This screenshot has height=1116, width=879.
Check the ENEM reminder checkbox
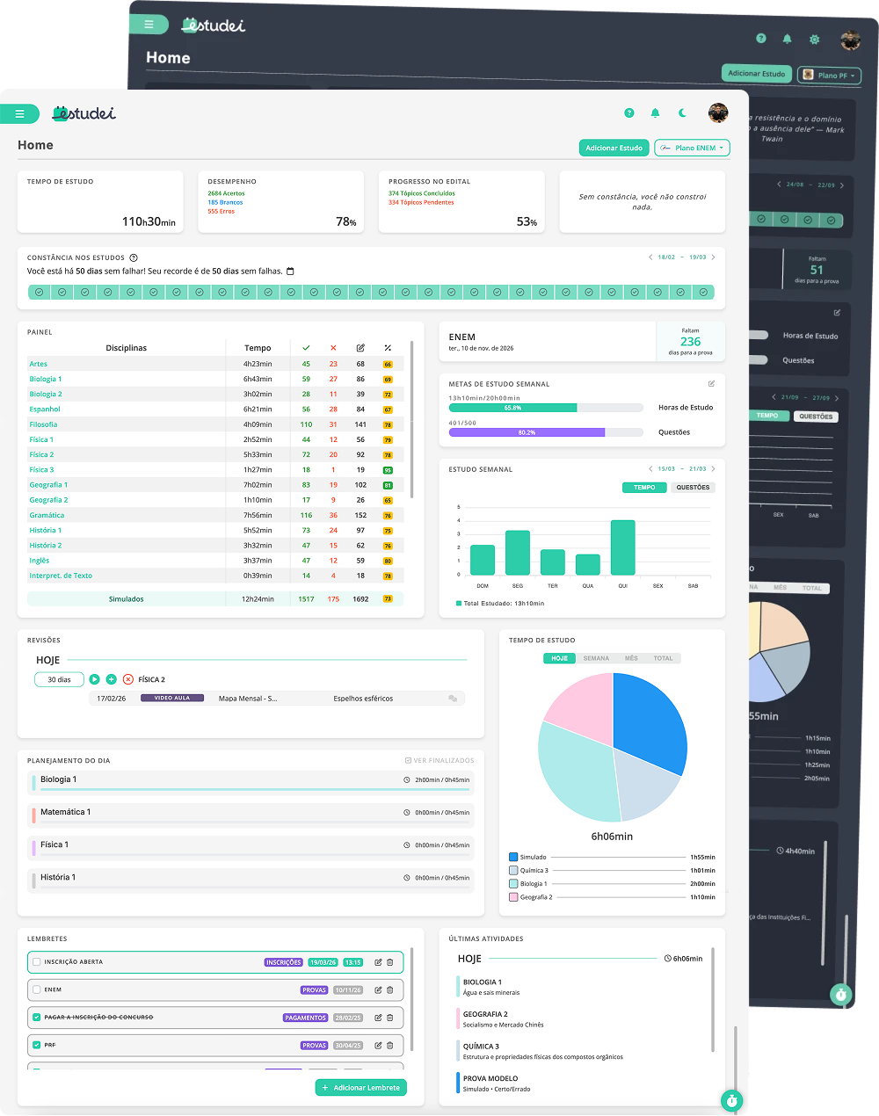click(37, 989)
